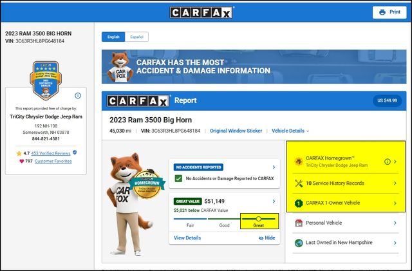Click the globe Last Owned icon
Viewport: 412px width, 271px height.
[x=299, y=243]
